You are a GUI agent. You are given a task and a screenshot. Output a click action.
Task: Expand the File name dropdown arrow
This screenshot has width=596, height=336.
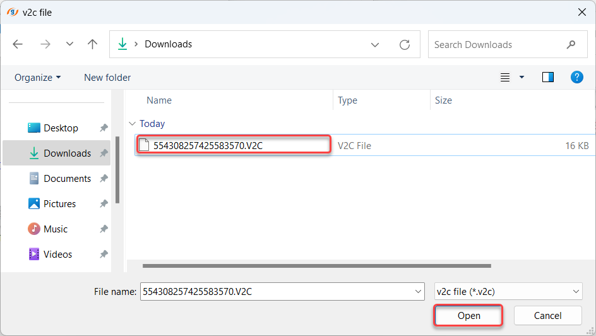[x=418, y=292]
